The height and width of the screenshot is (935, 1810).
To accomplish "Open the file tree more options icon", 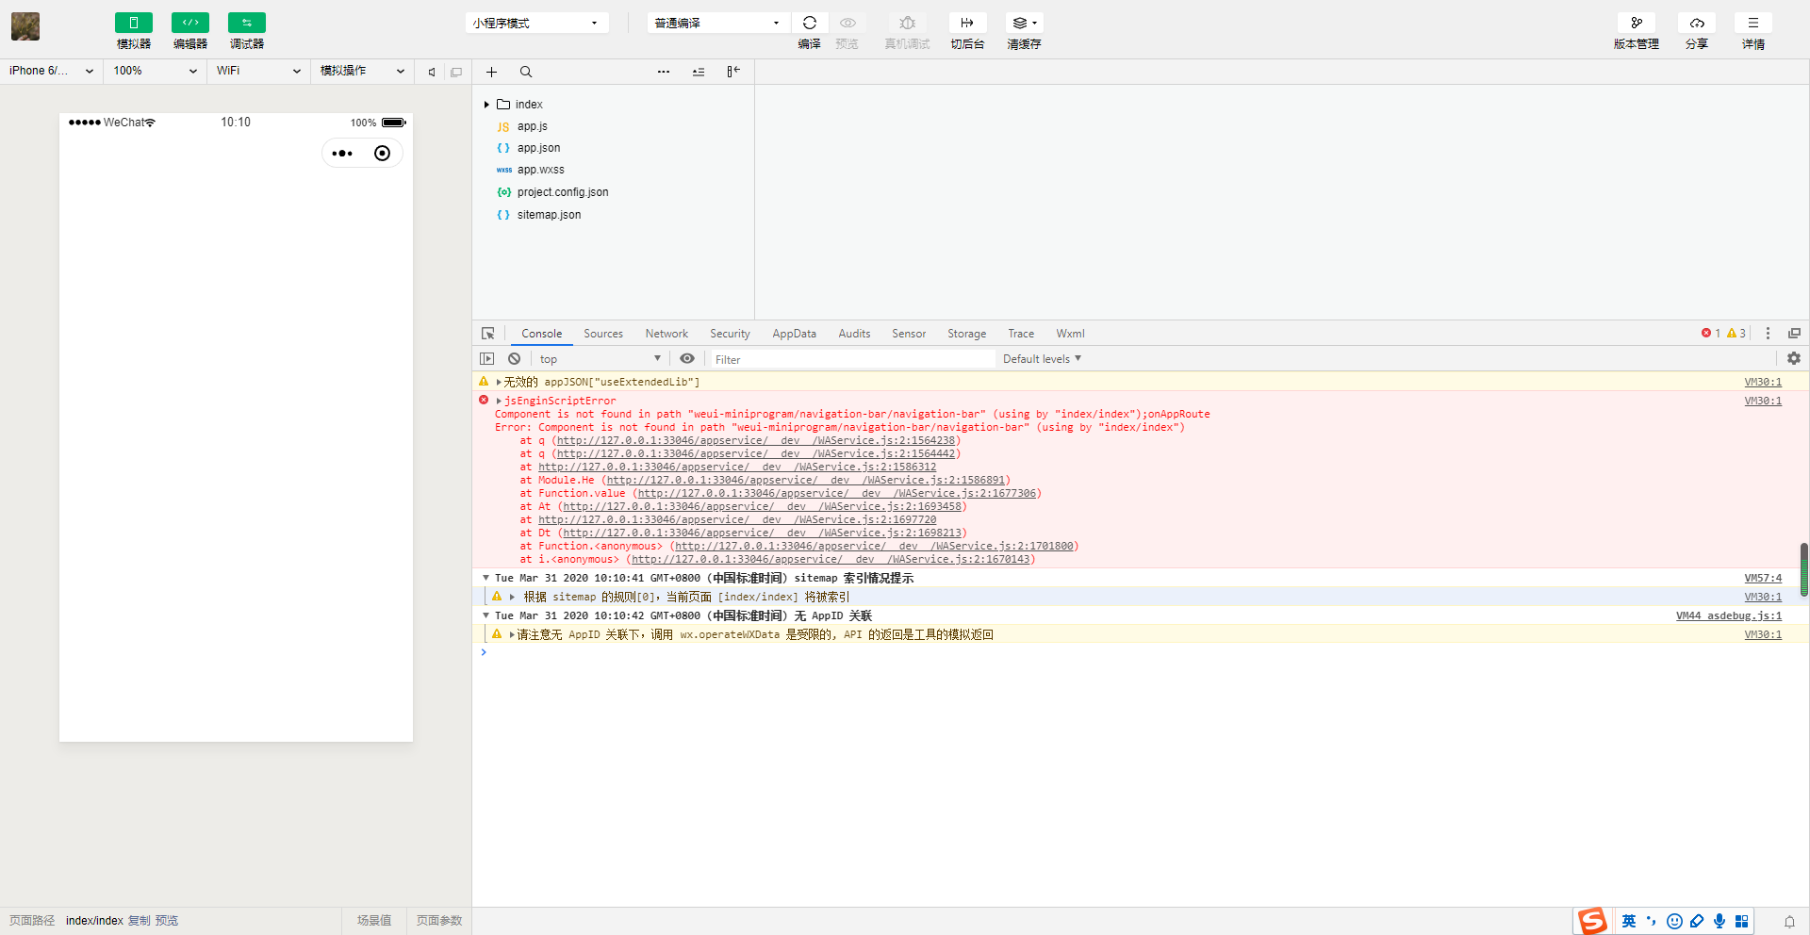I will [x=664, y=72].
